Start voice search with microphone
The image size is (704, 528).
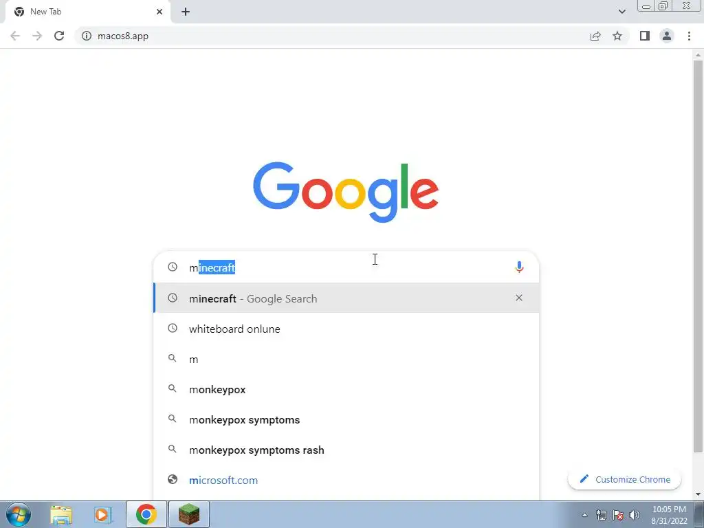click(x=519, y=267)
